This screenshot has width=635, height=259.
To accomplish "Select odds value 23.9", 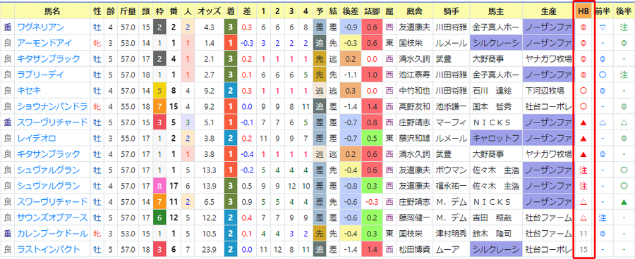I will click(x=210, y=250).
